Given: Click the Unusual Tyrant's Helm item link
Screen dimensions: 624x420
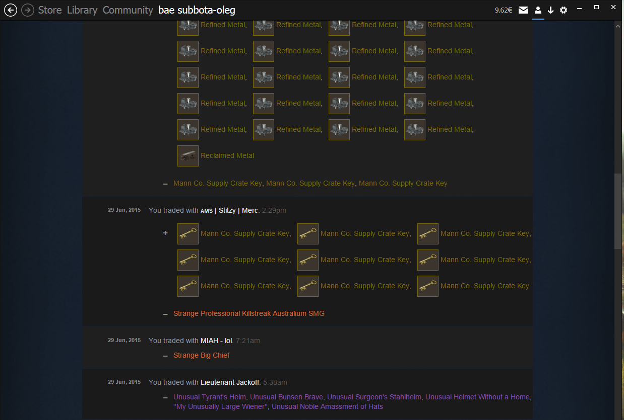Looking at the screenshot, I should tap(210, 397).
